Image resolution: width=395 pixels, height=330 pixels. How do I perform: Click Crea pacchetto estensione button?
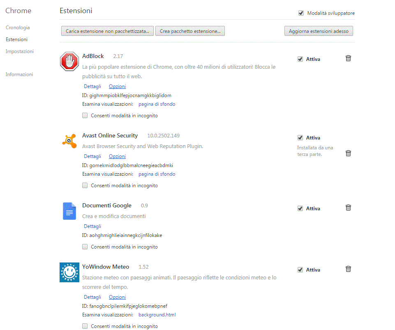190,31
